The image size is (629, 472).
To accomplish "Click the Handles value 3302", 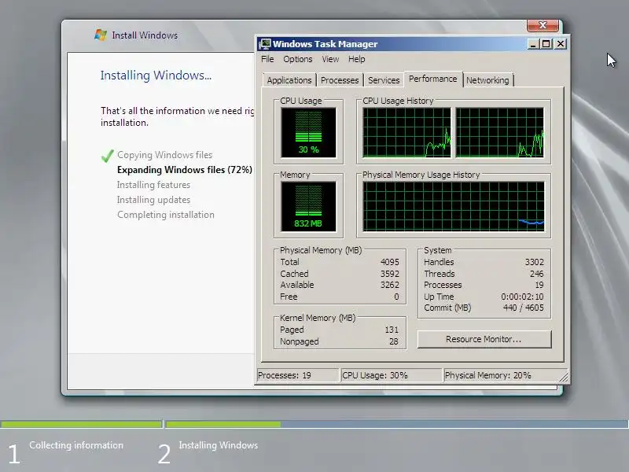I will point(535,262).
